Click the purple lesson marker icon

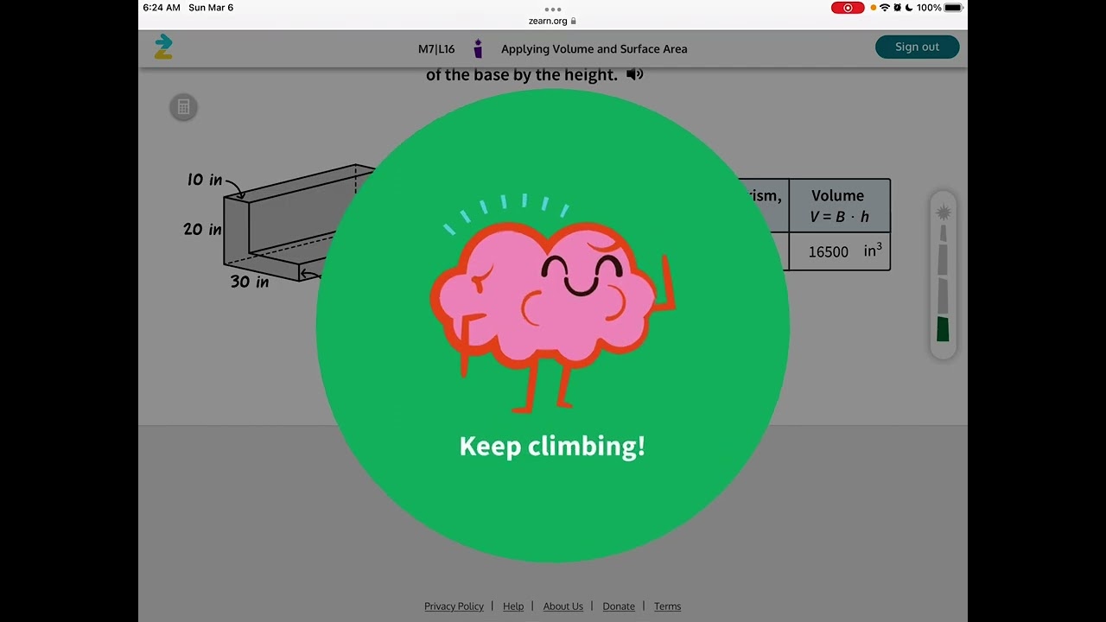pyautogui.click(x=478, y=48)
